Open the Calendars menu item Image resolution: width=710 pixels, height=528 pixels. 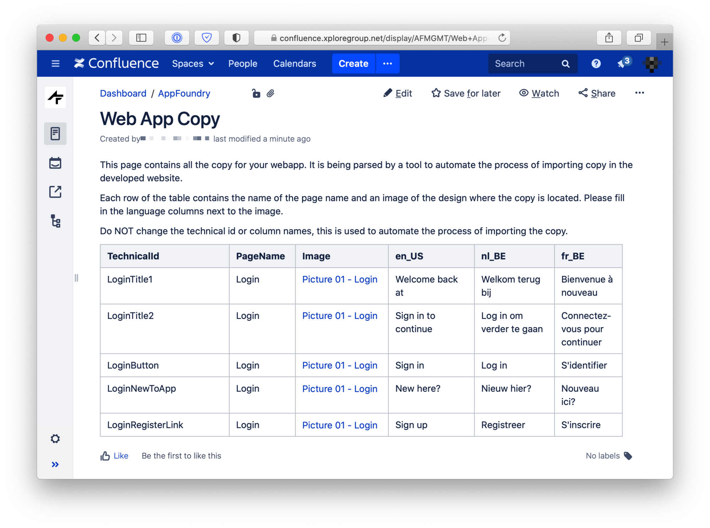[x=294, y=64]
